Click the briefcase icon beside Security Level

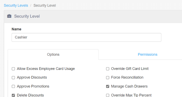tap(9, 16)
